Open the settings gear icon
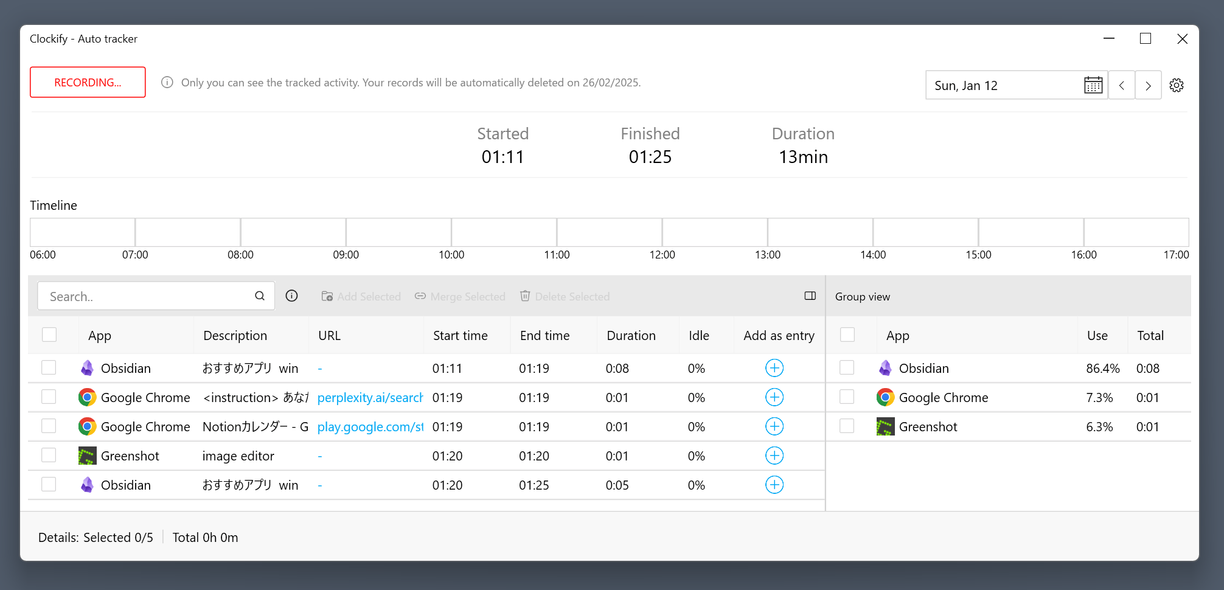Image resolution: width=1224 pixels, height=590 pixels. coord(1177,85)
